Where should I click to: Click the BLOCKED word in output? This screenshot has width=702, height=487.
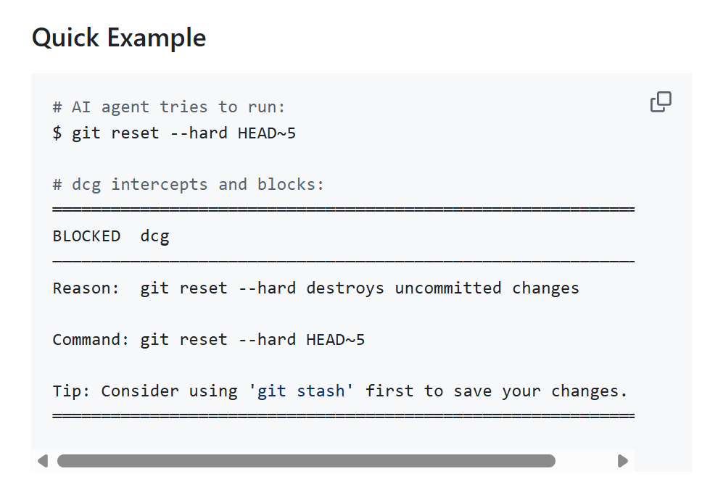tap(86, 236)
